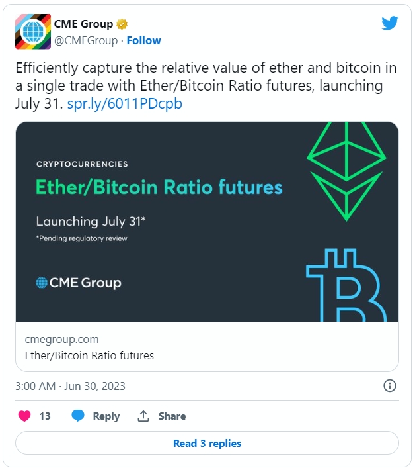Follow the CMEGroup account
The width and height of the screenshot is (415, 470).
143,40
